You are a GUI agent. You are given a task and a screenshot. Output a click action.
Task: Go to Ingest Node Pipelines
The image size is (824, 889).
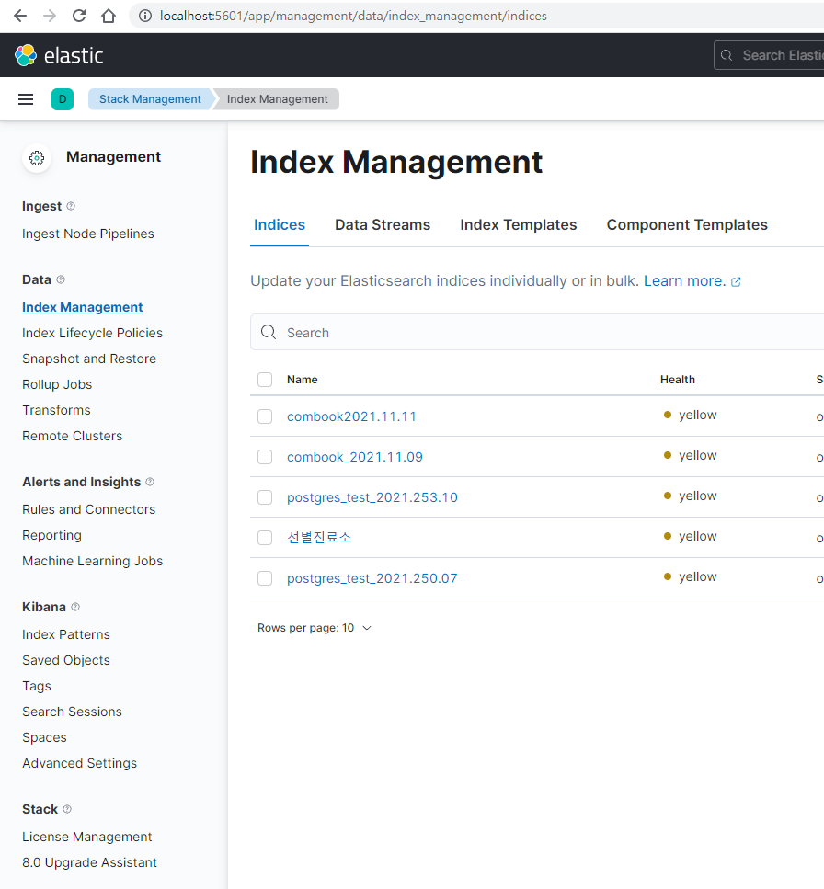(88, 234)
